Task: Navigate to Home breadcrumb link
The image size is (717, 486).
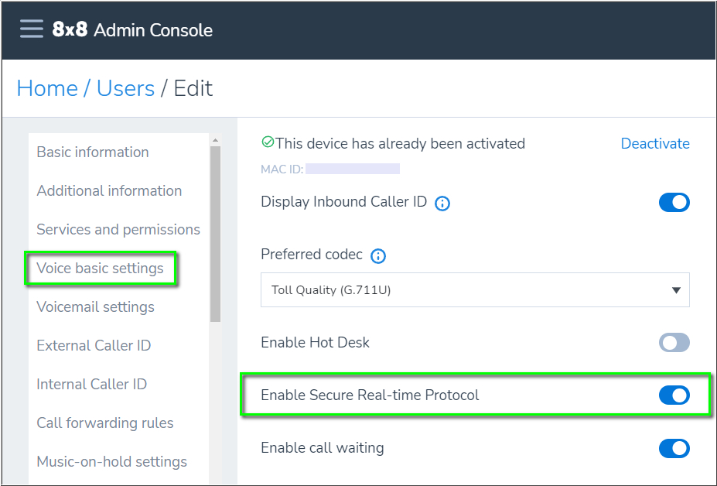Action: coord(47,88)
